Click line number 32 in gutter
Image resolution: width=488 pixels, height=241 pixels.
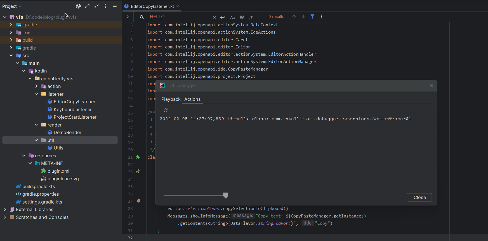click(x=130, y=238)
